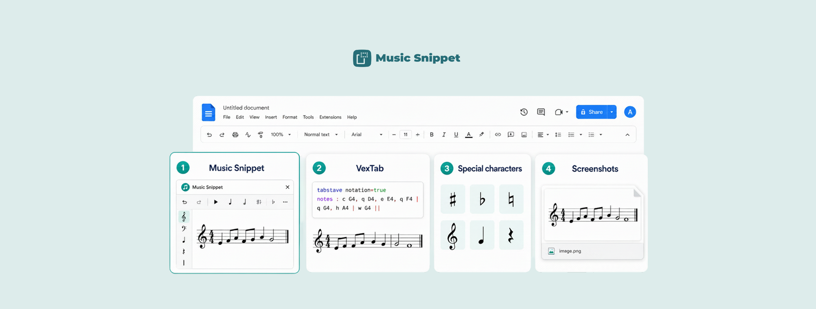Pick the highlight color pen

[x=481, y=135]
